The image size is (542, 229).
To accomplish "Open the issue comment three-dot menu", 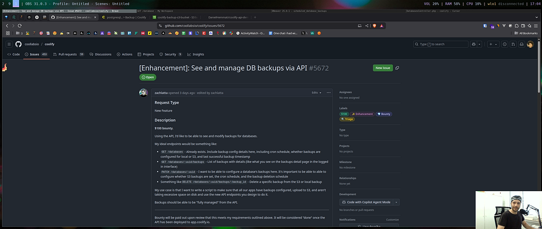I will pos(328,93).
